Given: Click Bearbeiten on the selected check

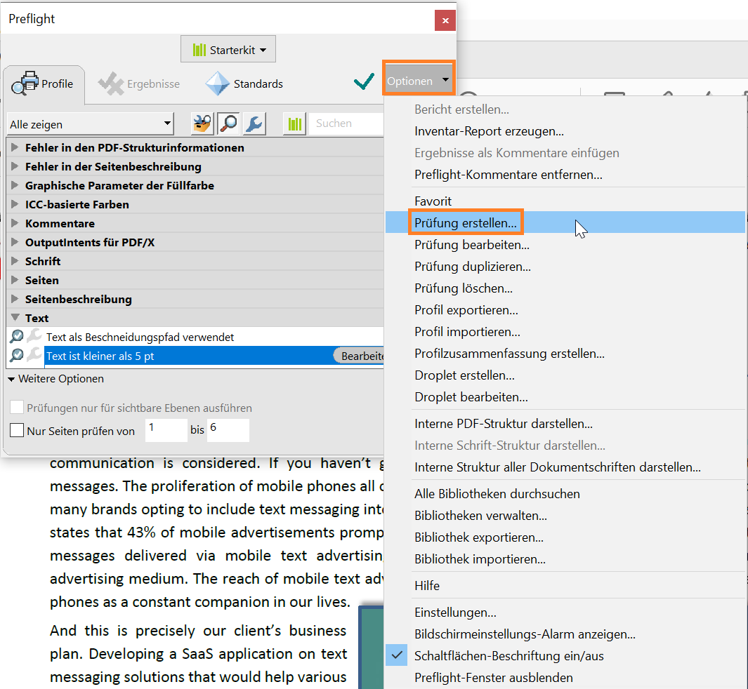Looking at the screenshot, I should tap(361, 356).
